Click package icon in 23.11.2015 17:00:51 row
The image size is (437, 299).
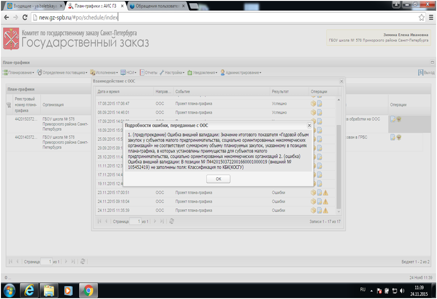(313, 193)
